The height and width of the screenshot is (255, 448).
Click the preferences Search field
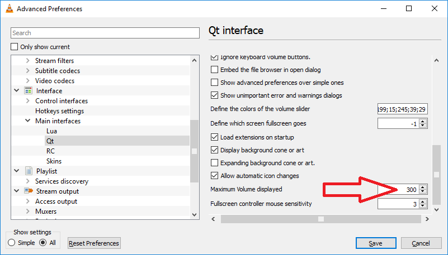[x=105, y=33]
